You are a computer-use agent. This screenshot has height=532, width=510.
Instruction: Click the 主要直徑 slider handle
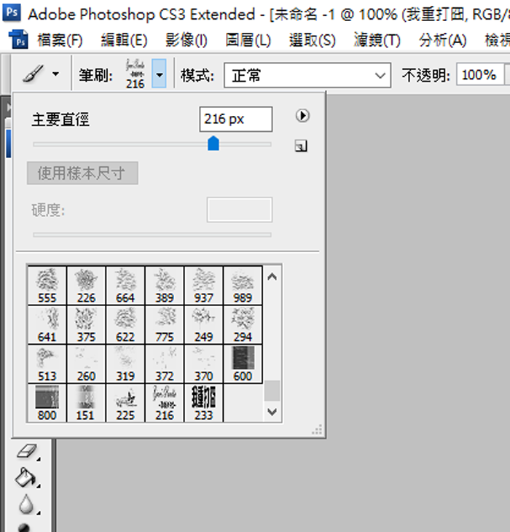click(x=213, y=144)
